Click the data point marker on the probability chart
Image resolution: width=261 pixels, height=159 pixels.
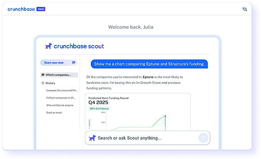(x=165, y=116)
